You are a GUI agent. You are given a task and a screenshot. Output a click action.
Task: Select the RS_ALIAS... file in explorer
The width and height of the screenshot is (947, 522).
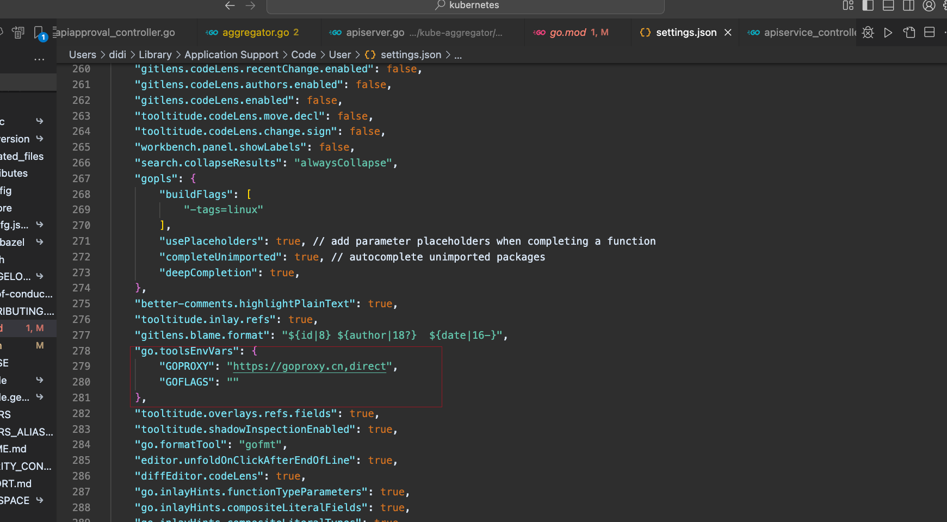[x=27, y=432]
